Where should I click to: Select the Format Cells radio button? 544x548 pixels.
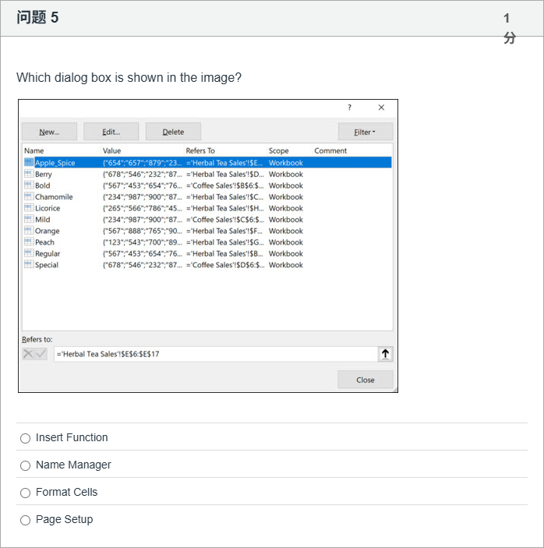tap(26, 493)
